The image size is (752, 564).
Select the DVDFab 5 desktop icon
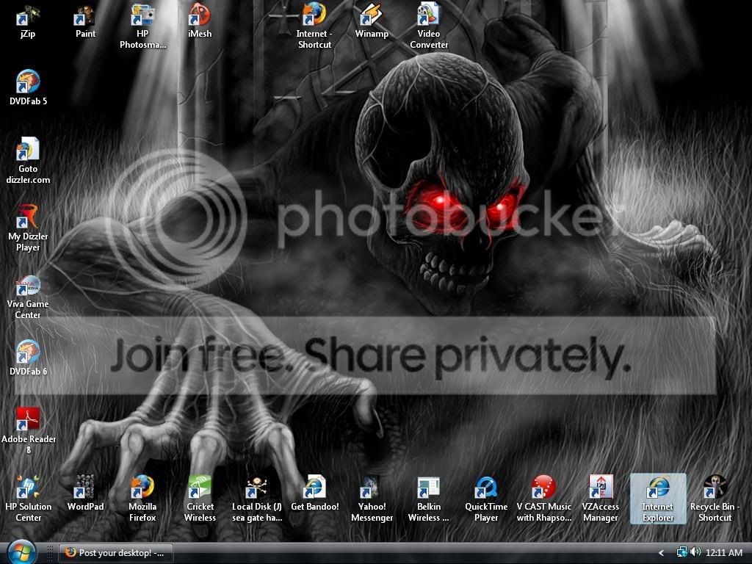coord(28,88)
